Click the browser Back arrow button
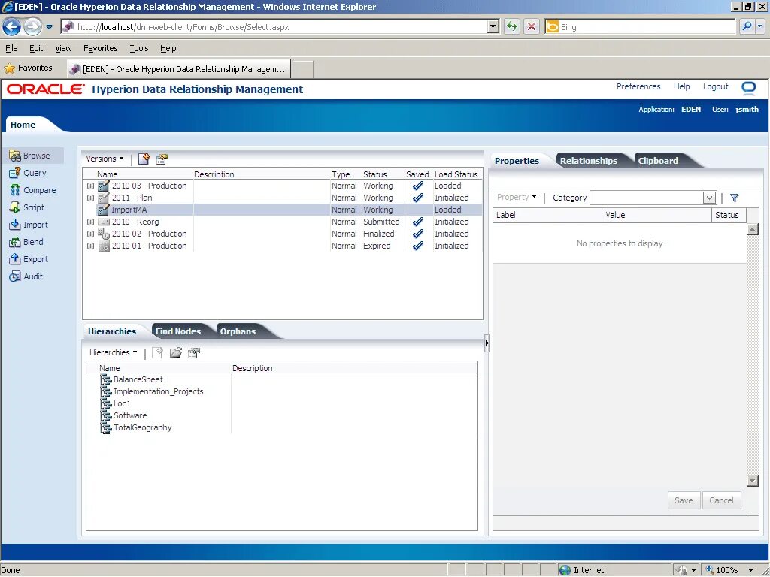This screenshot has height=577, width=770. [x=12, y=26]
